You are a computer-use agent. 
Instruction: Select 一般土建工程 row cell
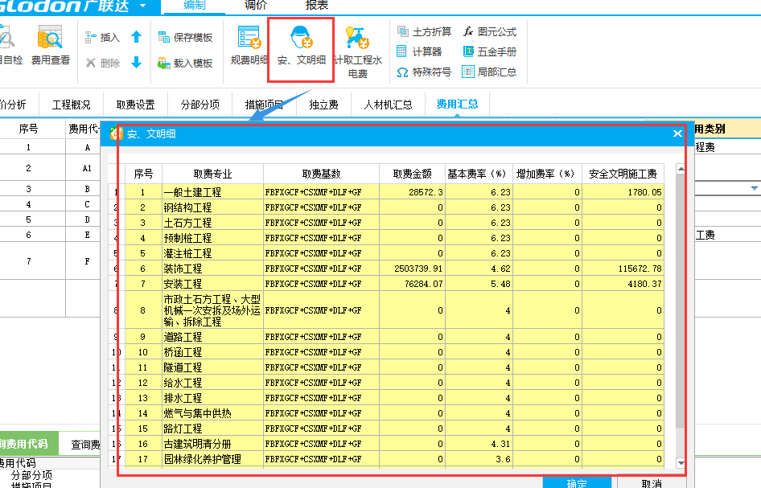(x=212, y=192)
